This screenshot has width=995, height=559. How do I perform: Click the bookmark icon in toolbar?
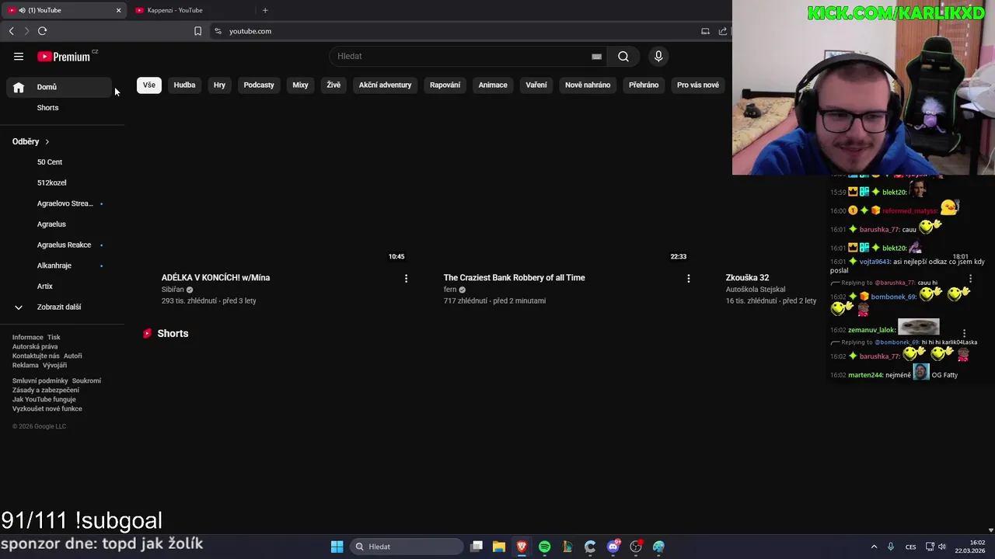point(197,31)
